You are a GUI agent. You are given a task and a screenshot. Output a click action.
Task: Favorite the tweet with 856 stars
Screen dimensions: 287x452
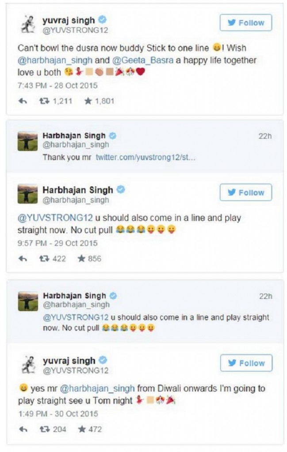[x=81, y=259]
